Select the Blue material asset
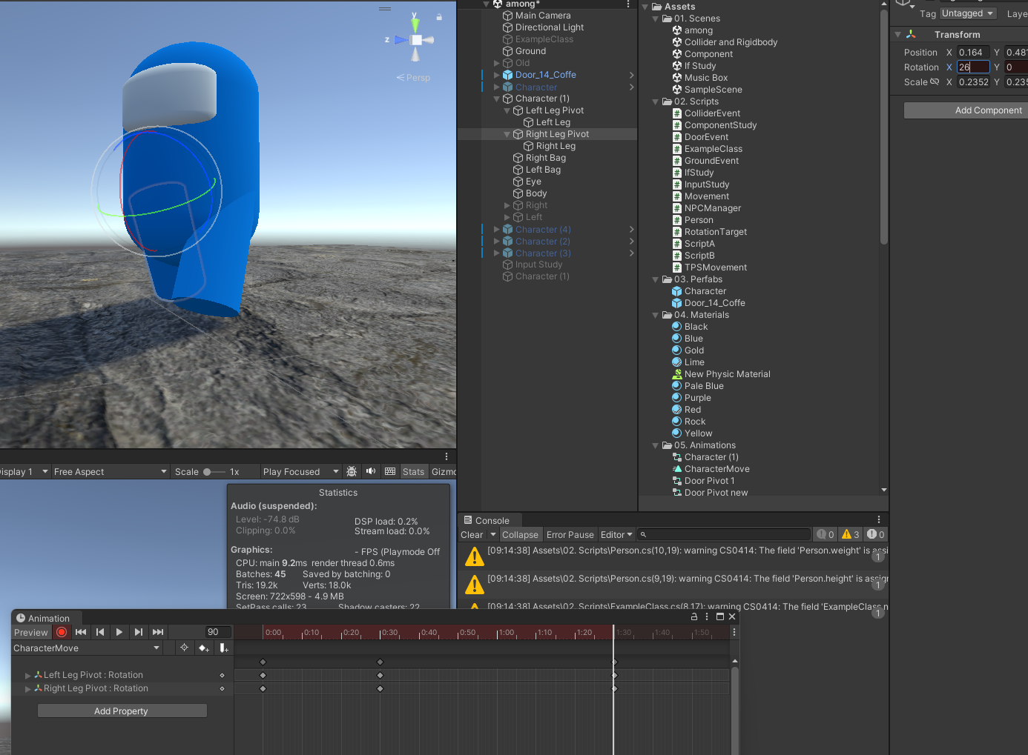The image size is (1028, 755). click(x=693, y=339)
